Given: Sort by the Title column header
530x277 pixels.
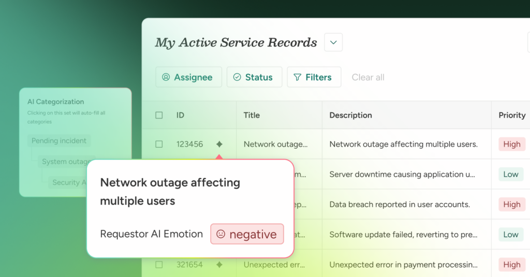Looking at the screenshot, I should (252, 115).
